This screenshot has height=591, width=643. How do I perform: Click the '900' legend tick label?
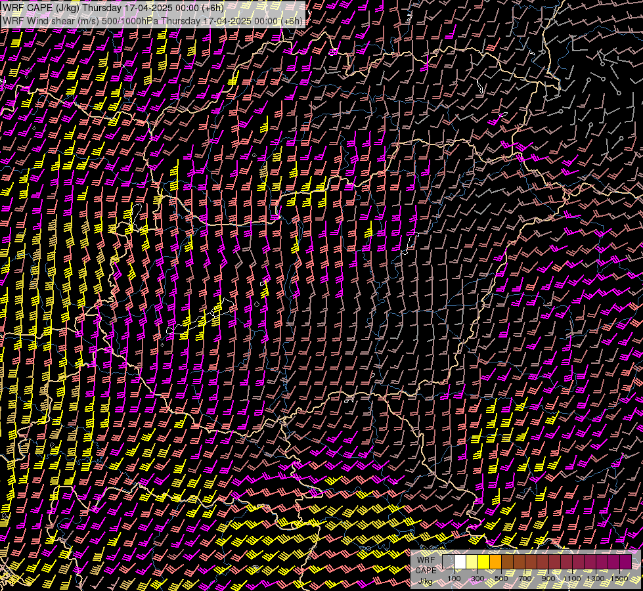click(x=548, y=579)
